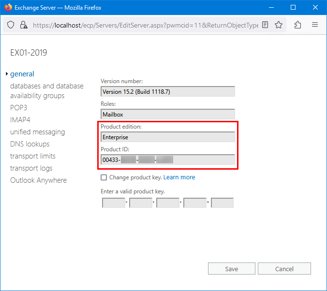This screenshot has height=291, width=327.
Task: Click the Product ID field
Action: 168,160
